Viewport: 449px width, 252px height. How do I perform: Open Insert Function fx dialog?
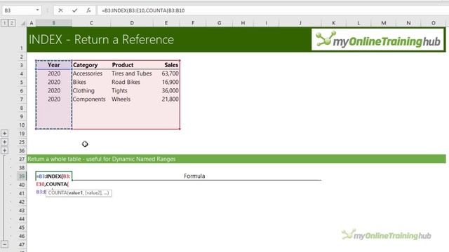click(89, 10)
